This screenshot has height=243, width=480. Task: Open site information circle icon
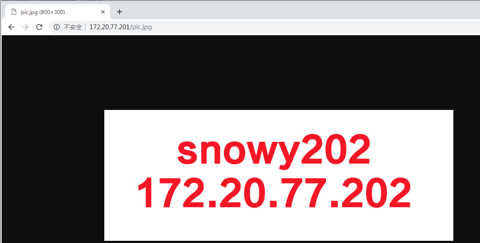[x=57, y=27]
